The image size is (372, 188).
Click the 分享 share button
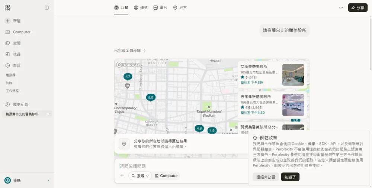[x=358, y=7]
